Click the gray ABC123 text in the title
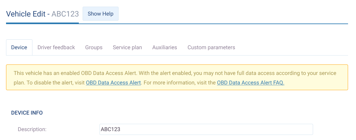Viewport: 356px width, 140px height. (65, 14)
